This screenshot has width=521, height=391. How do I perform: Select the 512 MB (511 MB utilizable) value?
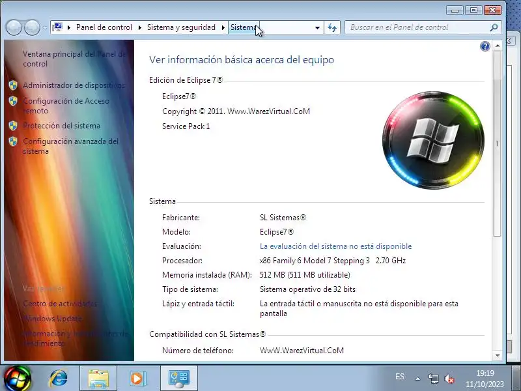click(x=305, y=275)
